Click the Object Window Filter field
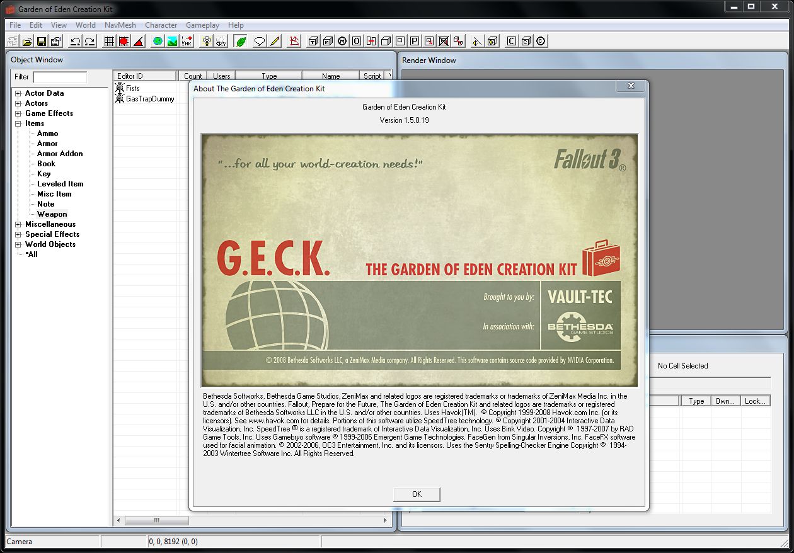 [60, 77]
